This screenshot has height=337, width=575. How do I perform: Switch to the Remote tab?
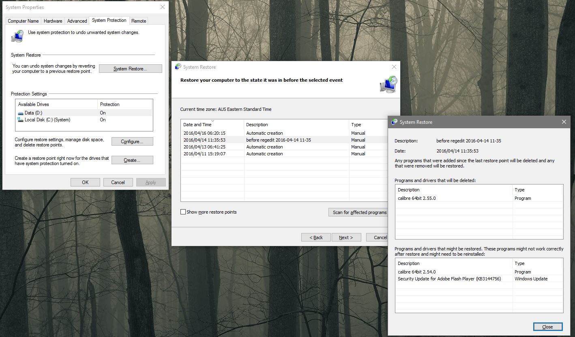pos(139,21)
